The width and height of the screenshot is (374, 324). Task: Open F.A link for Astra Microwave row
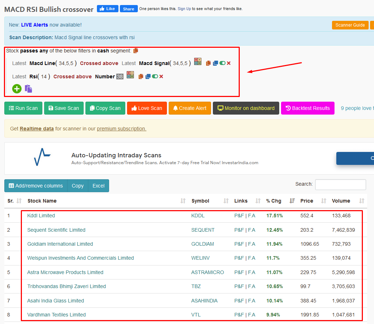point(252,272)
